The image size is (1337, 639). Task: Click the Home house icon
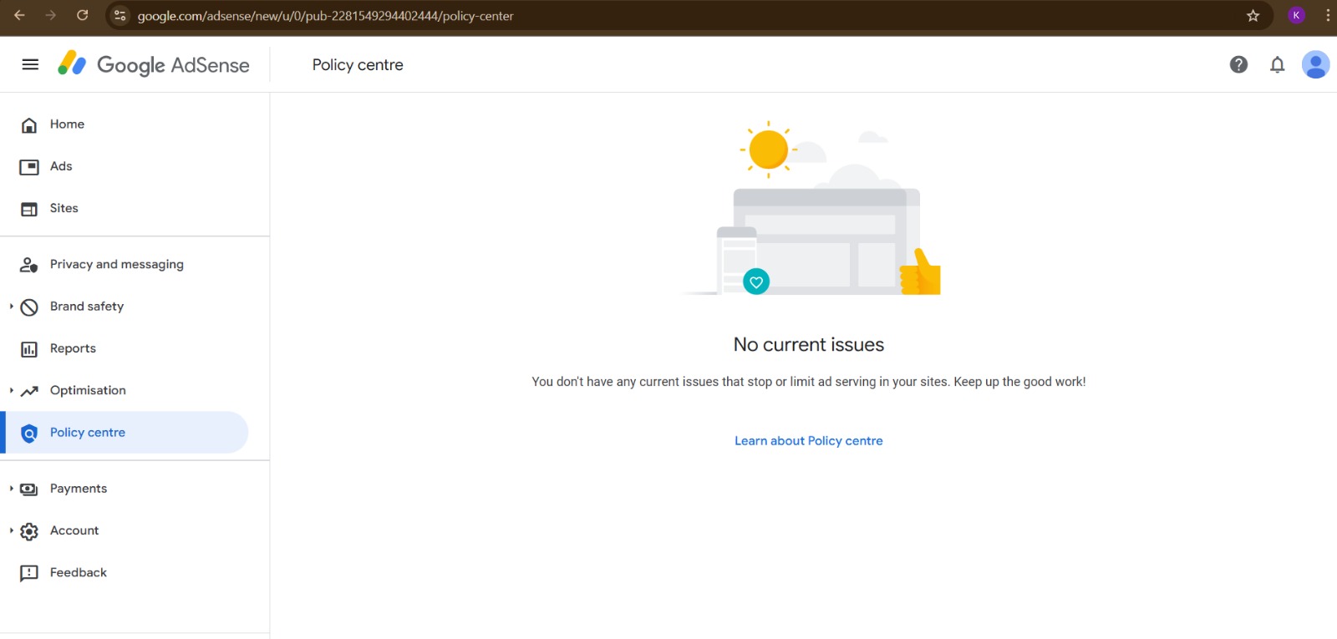[x=29, y=125]
